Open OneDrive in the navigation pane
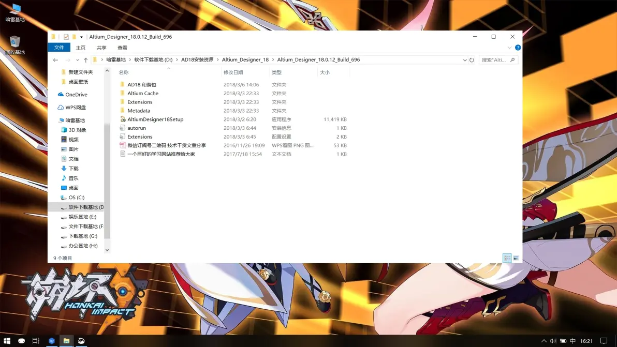 pos(72,94)
